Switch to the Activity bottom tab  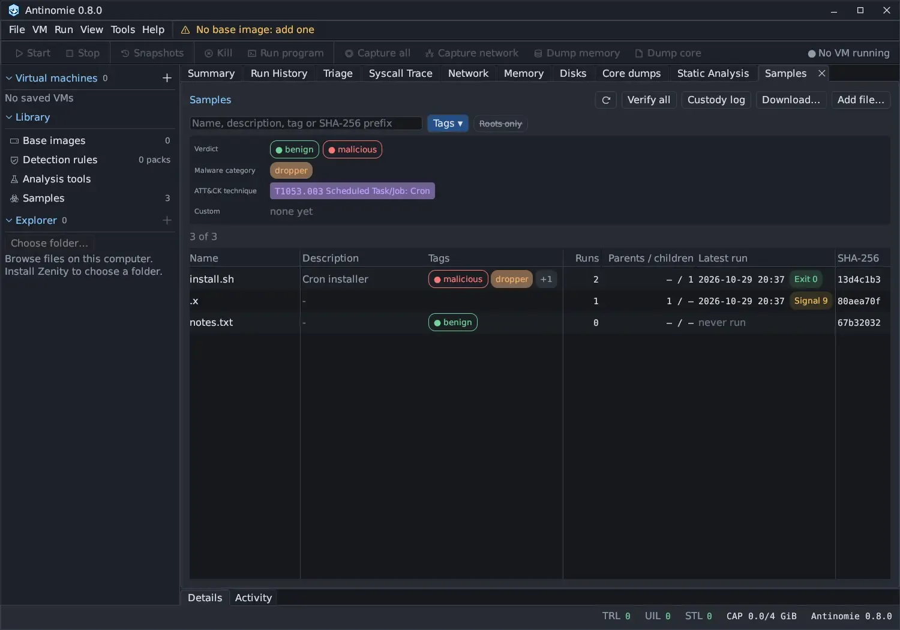(x=253, y=598)
